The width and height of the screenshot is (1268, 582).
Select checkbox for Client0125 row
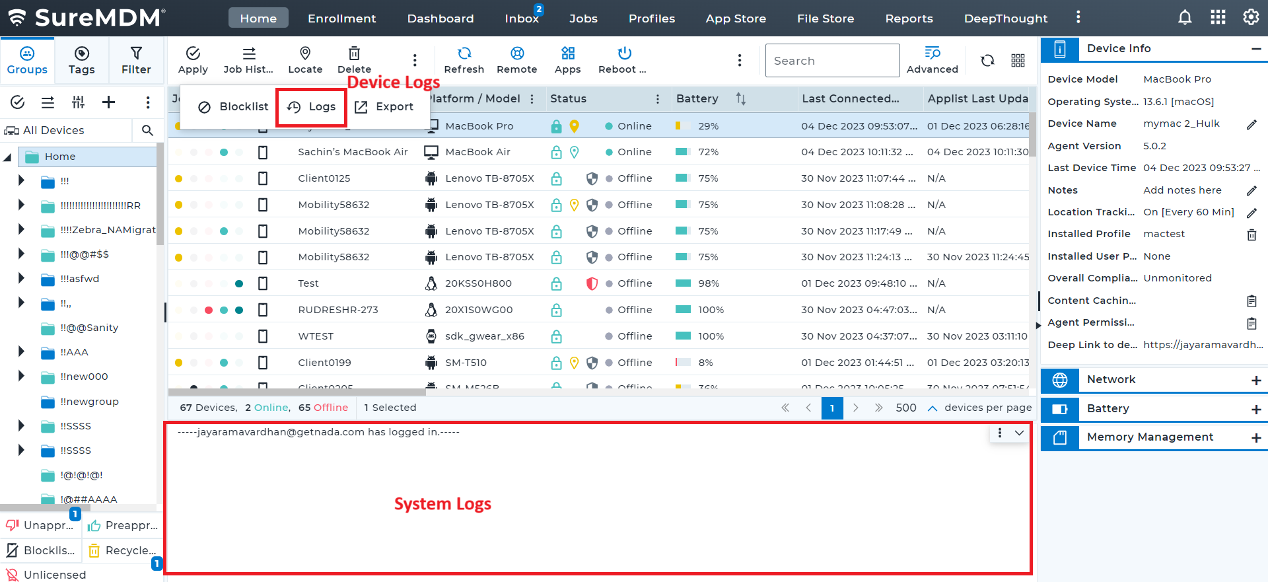pyautogui.click(x=263, y=178)
